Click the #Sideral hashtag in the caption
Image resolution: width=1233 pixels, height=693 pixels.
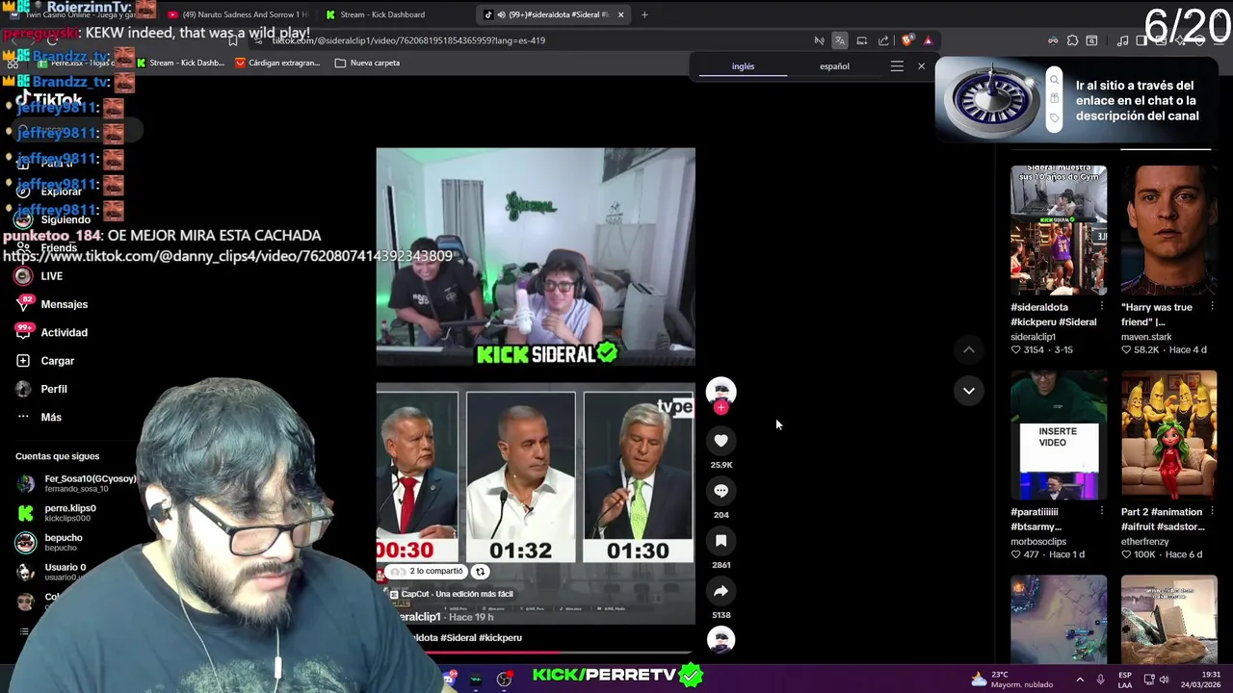coord(457,637)
